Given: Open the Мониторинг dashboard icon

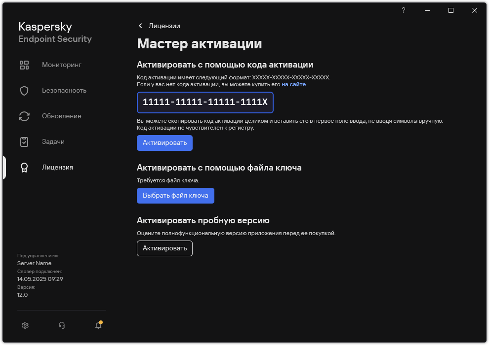Looking at the screenshot, I should tap(24, 65).
